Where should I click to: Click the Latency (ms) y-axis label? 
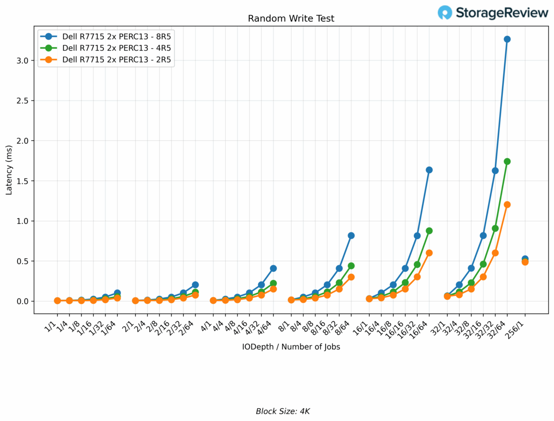point(9,171)
